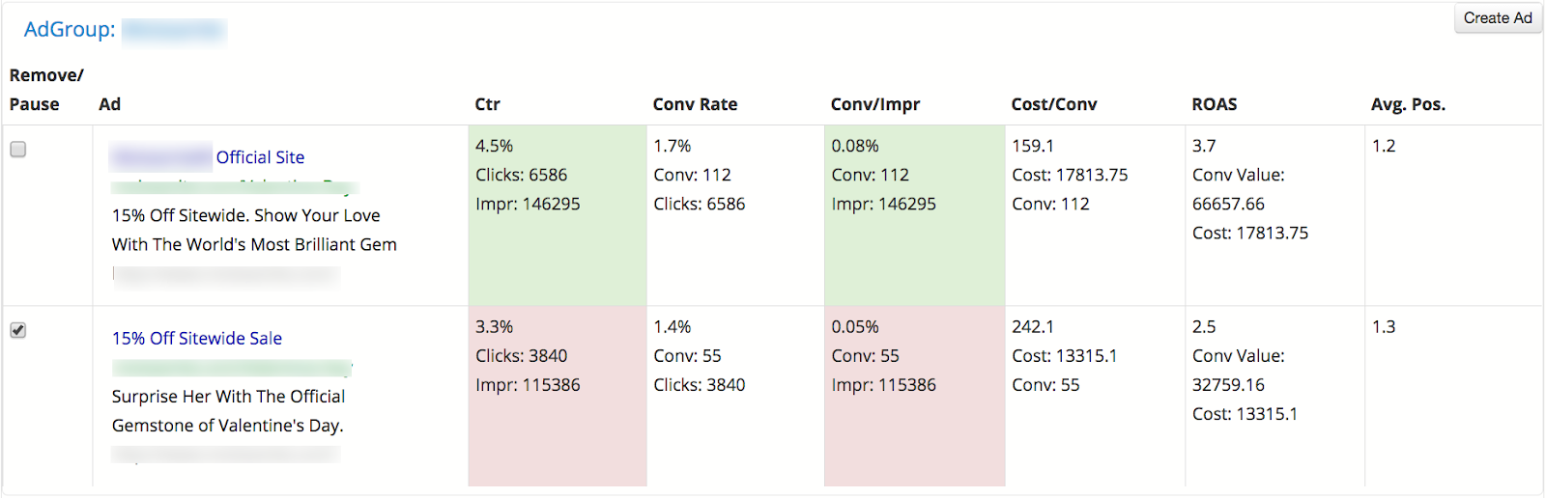Sort by the Ctr column header
The width and height of the screenshot is (1546, 498).
coord(488,104)
